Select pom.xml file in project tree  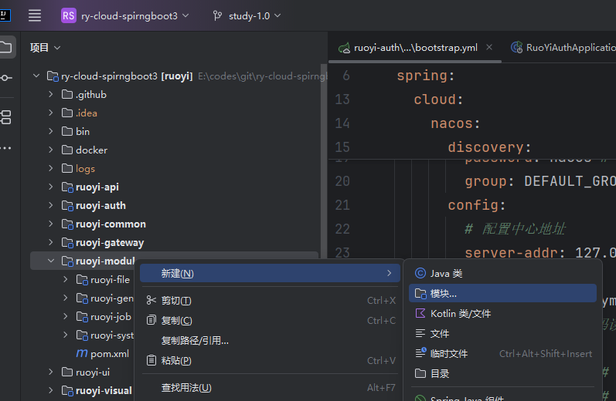tap(109, 354)
